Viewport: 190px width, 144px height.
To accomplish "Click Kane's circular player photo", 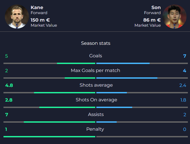I will [x=17, y=17].
